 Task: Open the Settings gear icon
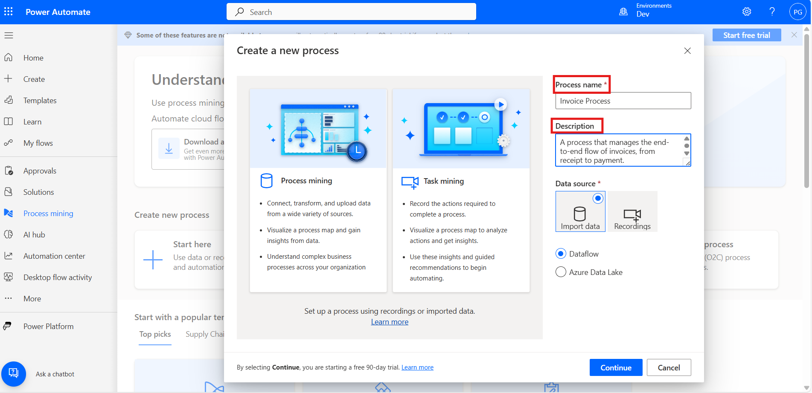point(746,12)
